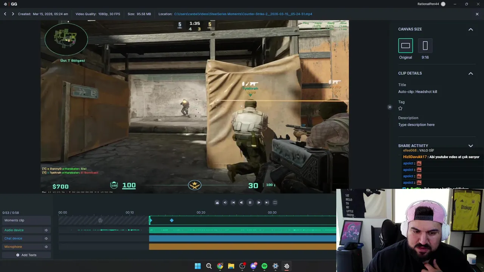Collapse the Clip Details section
The height and width of the screenshot is (272, 484).
(471, 74)
